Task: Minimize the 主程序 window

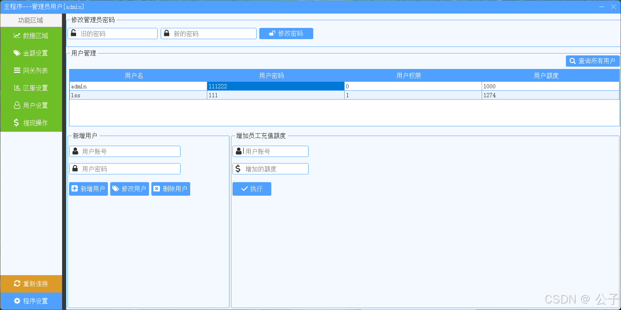Action: coord(602,7)
